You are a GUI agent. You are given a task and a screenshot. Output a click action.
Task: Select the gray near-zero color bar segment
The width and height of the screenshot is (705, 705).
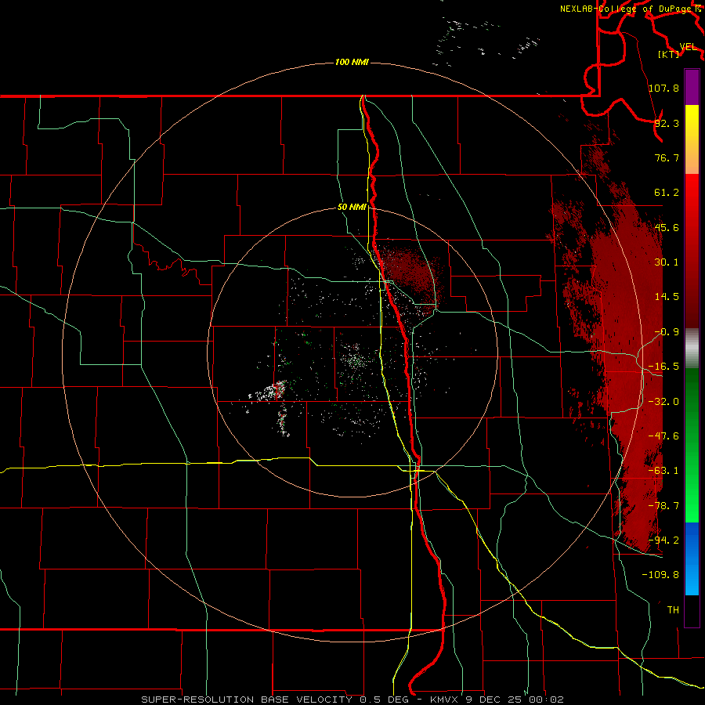(x=692, y=348)
